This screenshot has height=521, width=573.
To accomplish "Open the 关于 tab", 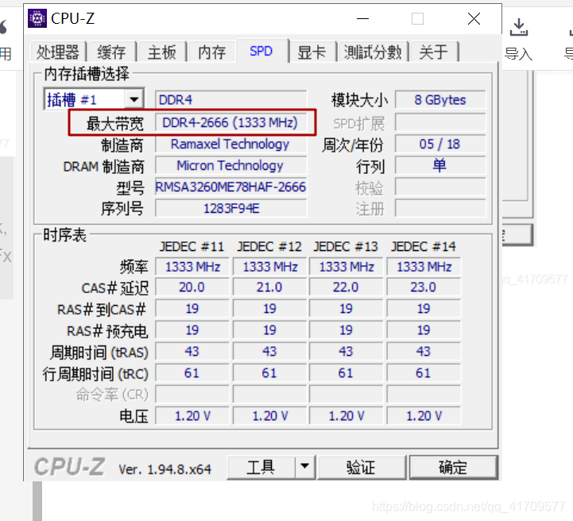I will pyautogui.click(x=433, y=52).
